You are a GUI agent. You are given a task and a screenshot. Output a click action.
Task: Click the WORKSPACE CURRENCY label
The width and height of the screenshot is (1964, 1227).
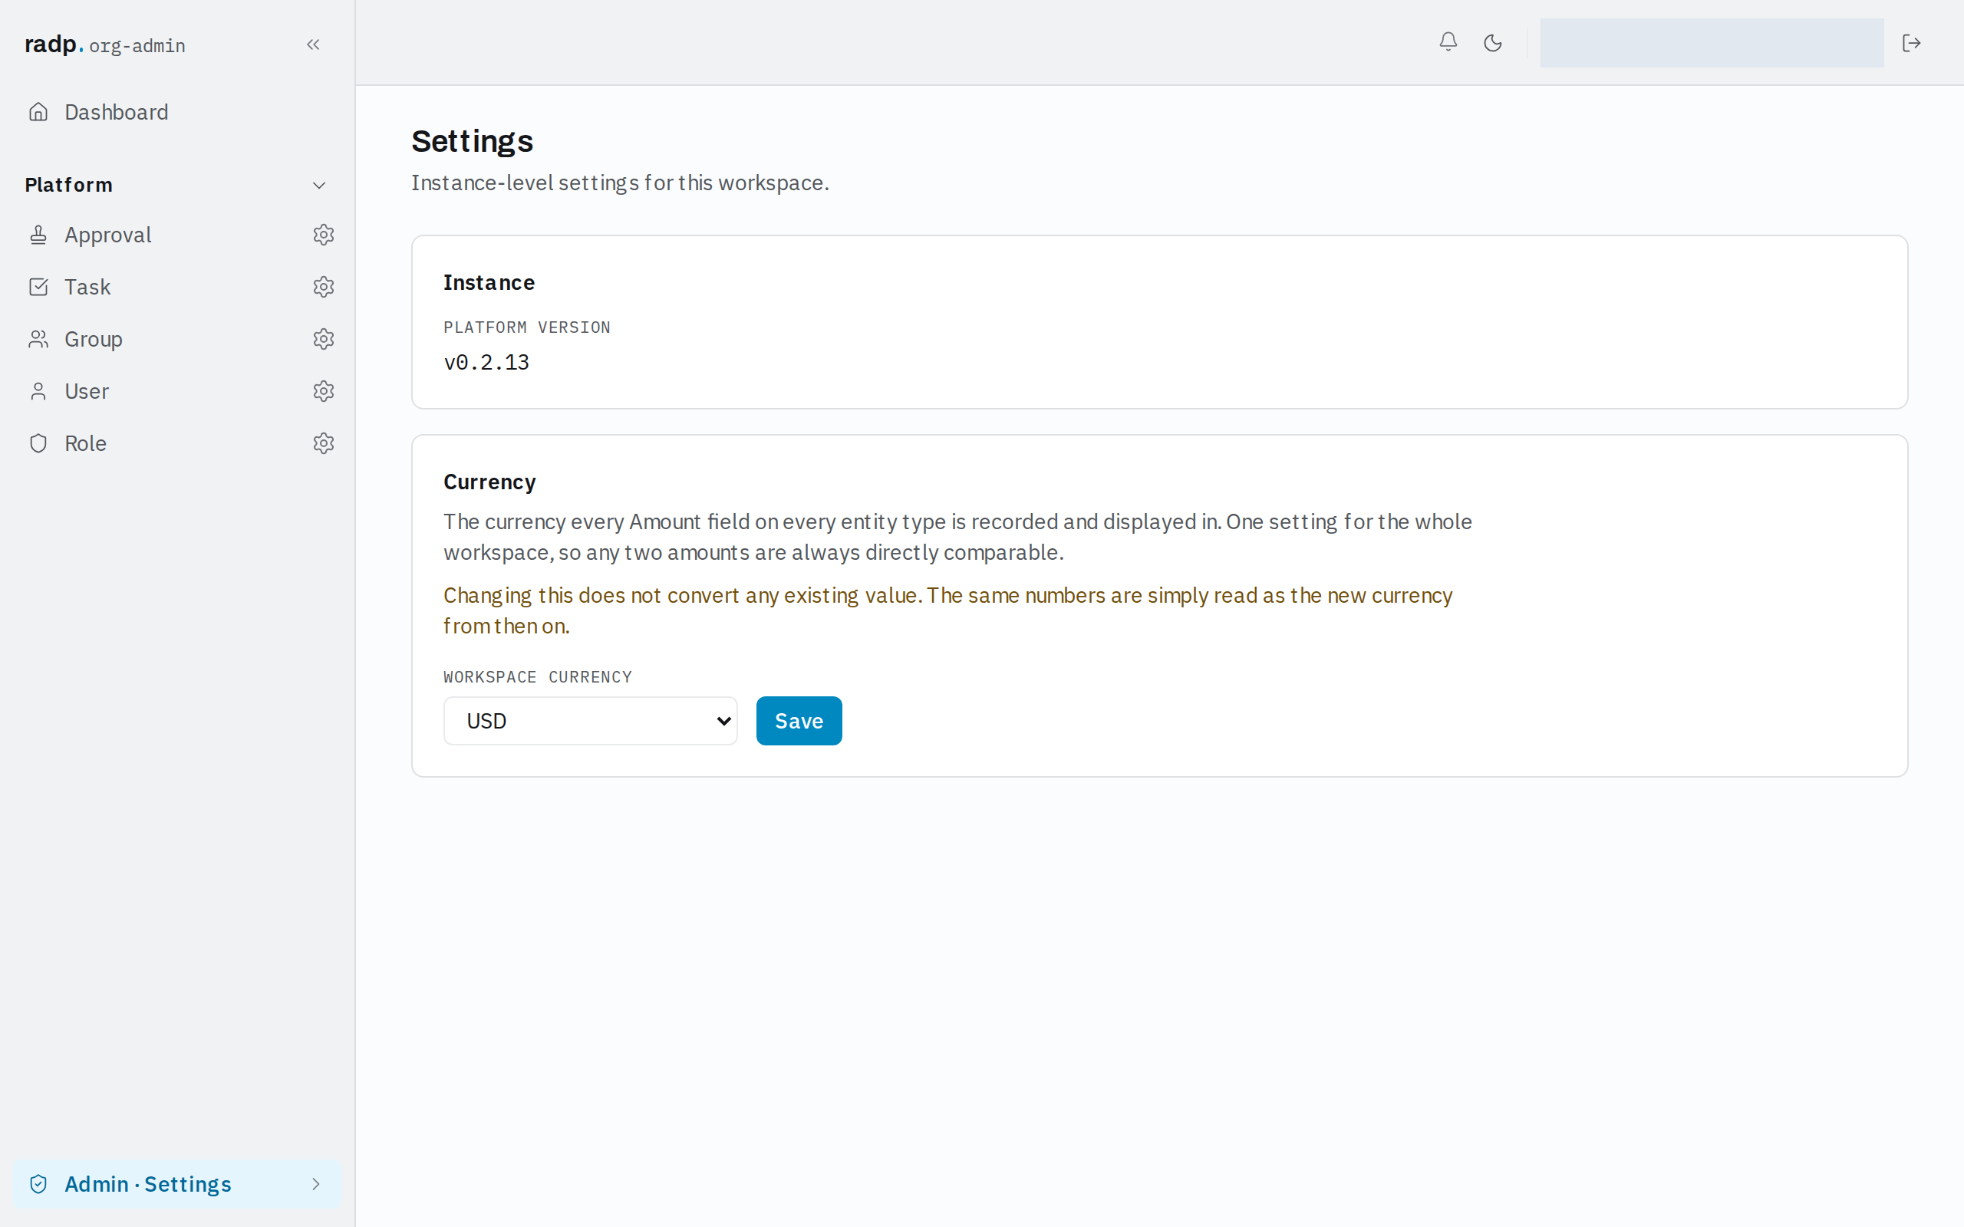click(x=537, y=677)
